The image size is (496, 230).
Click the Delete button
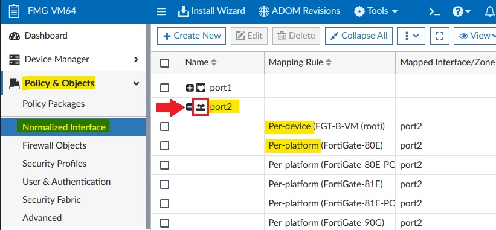296,36
